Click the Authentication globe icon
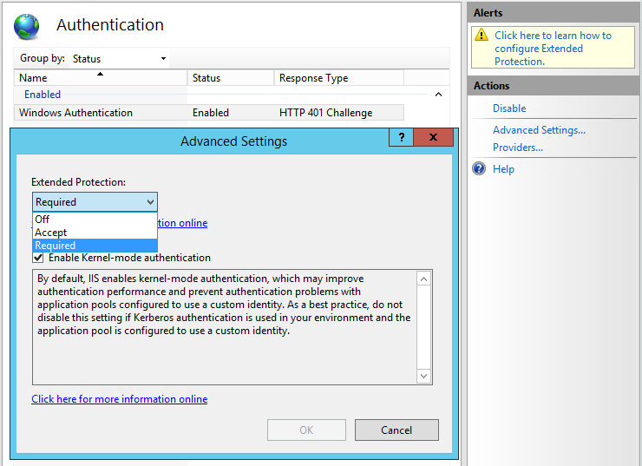 (x=27, y=26)
